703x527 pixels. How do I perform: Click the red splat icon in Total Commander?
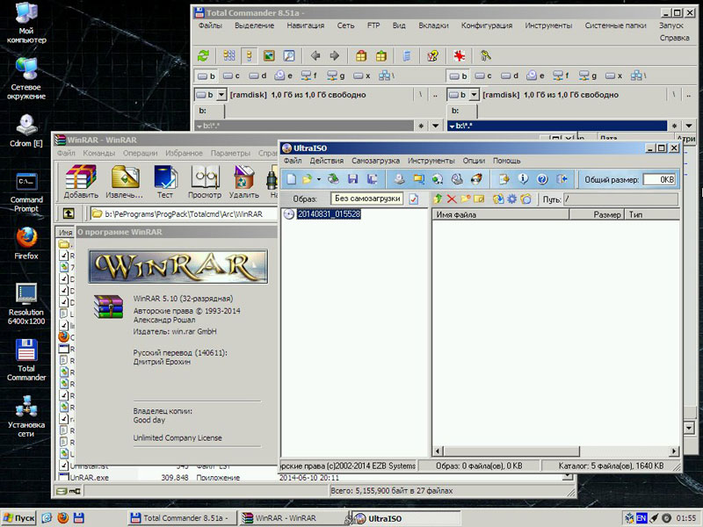coord(459,55)
